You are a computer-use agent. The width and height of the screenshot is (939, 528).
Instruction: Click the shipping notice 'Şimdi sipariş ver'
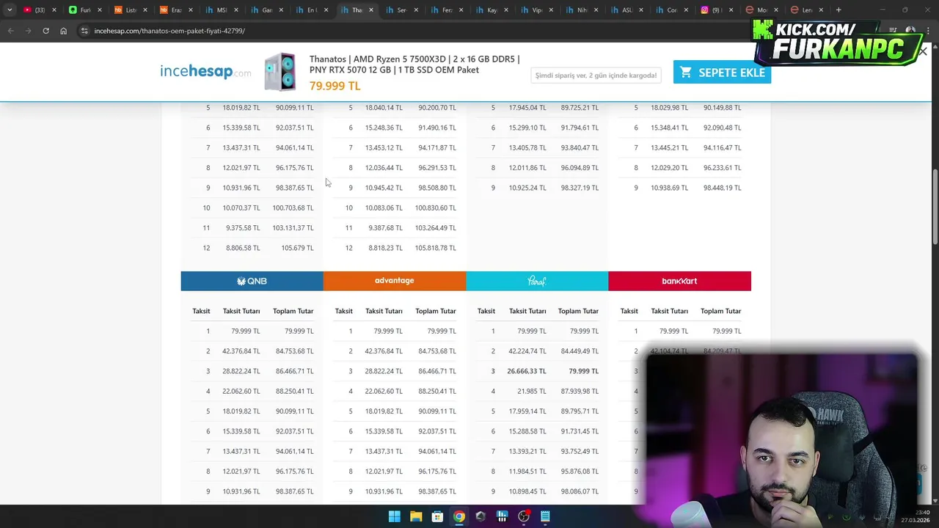pyautogui.click(x=596, y=76)
